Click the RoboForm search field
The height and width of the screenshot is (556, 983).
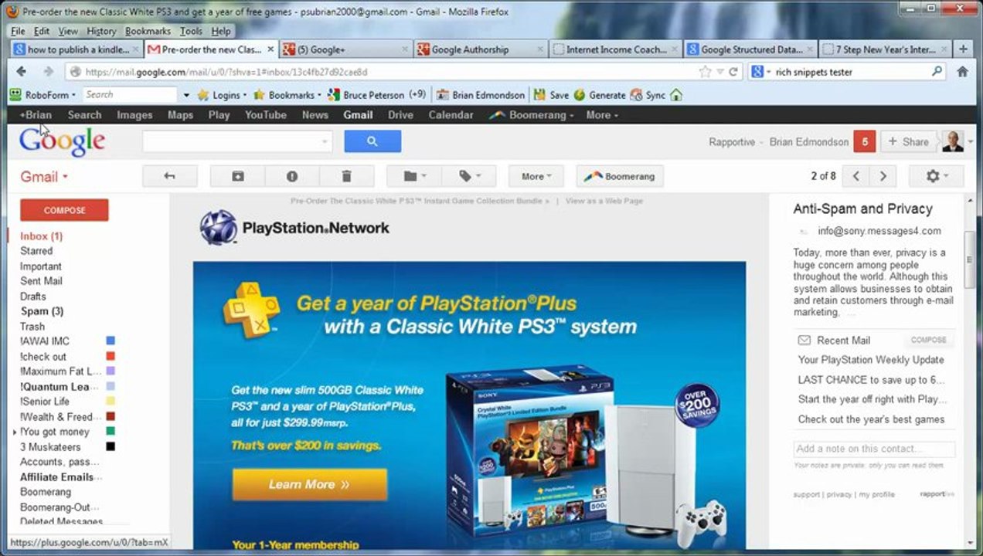click(130, 94)
